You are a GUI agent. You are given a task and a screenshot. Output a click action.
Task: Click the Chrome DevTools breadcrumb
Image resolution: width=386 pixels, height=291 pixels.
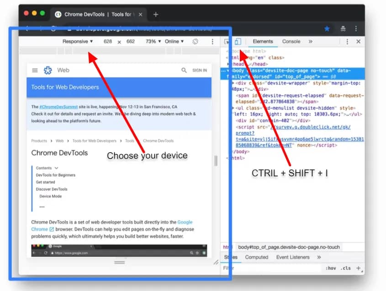(x=159, y=141)
